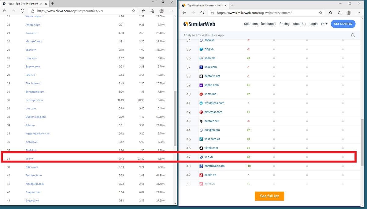Screen dimensions: 367x209
Task: Open the EN language dropdown
Action: click(x=324, y=24)
